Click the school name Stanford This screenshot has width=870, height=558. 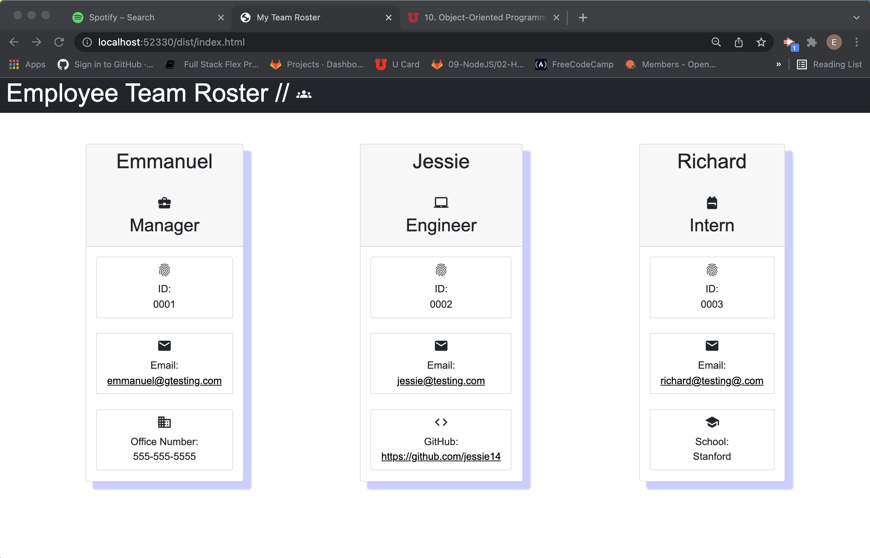point(712,457)
